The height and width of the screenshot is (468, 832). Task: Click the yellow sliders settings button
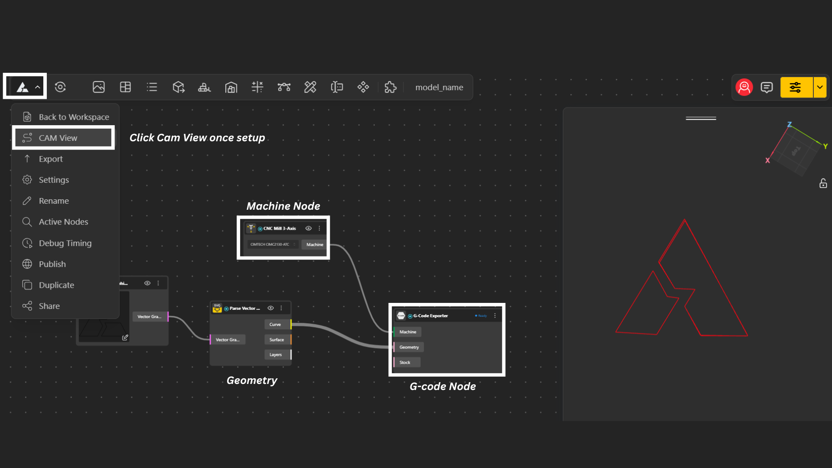(796, 88)
